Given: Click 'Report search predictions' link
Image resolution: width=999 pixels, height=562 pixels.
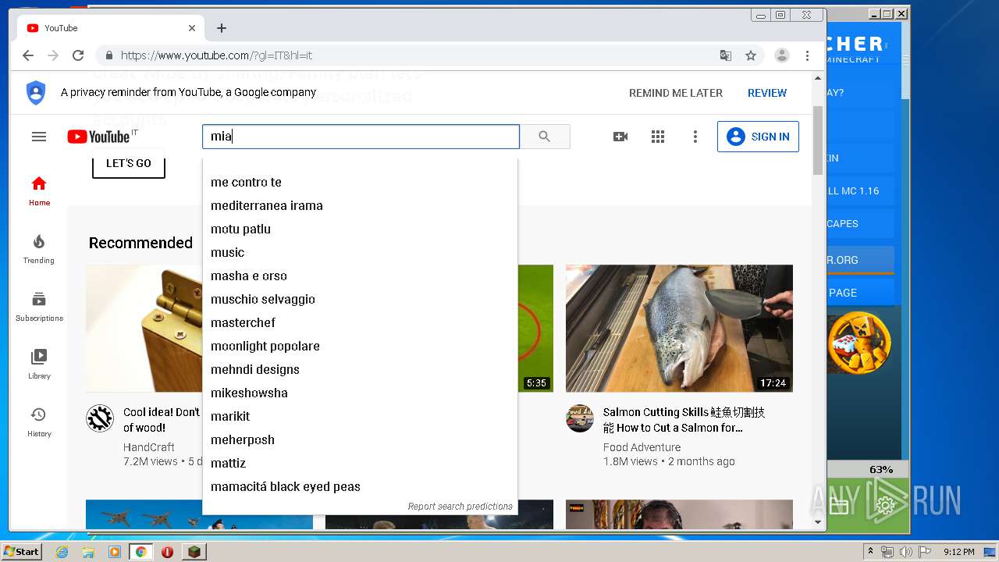Looking at the screenshot, I should click(x=460, y=507).
